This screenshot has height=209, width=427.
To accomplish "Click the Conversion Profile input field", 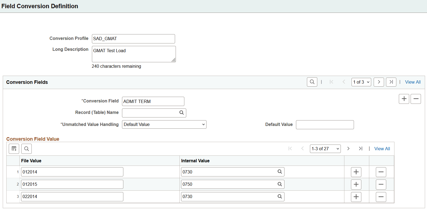I will (x=133, y=39).
